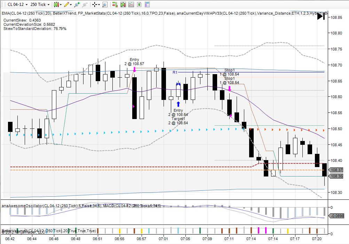Click the 'Target1 2 @ 108.64' label
The height and width of the screenshot is (244, 349).
pos(178,121)
